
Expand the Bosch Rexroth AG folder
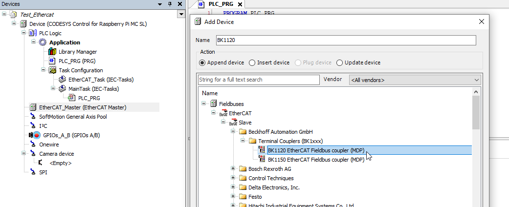(233, 169)
